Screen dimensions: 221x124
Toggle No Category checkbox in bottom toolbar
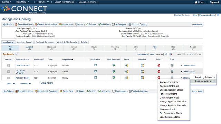[x=114, y=91]
